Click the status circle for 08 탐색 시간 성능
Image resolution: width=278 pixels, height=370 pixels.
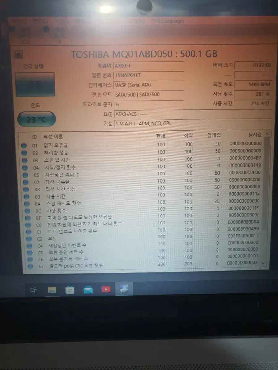click(26, 189)
